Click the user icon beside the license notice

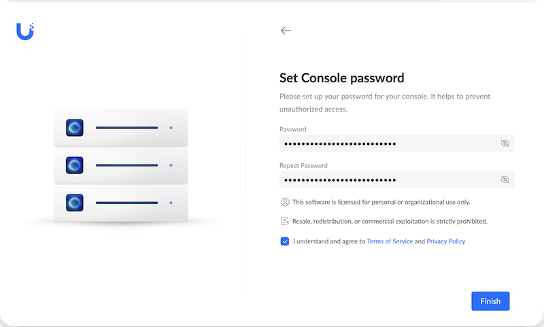tap(285, 202)
